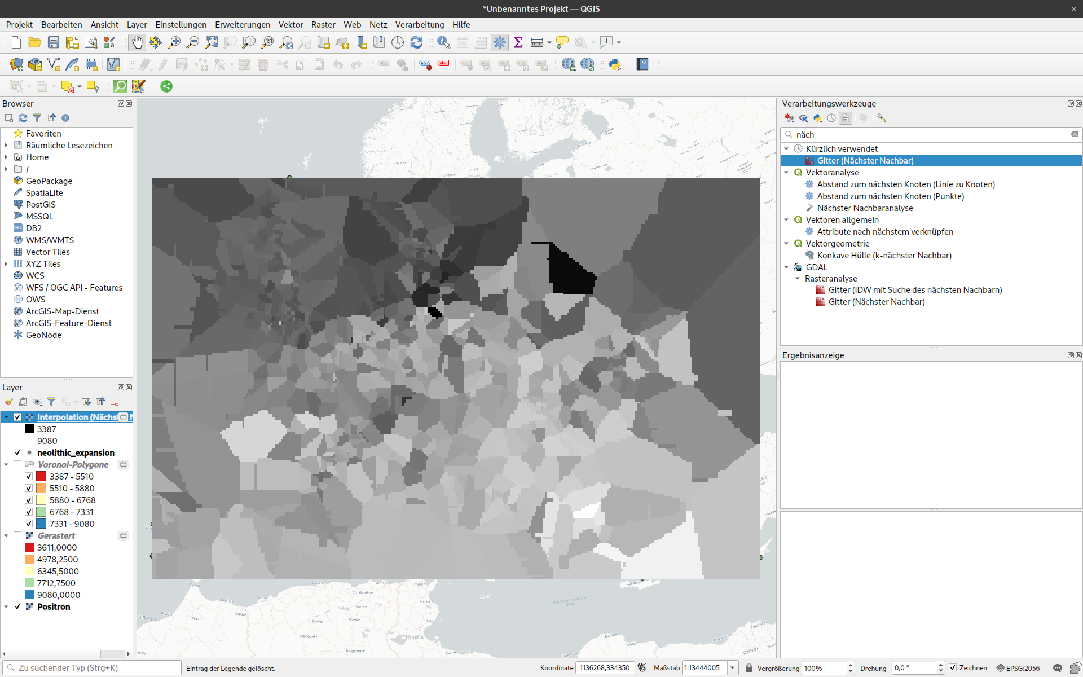The height and width of the screenshot is (677, 1083).
Task: Expand the XYZ Tiles browser entry
Action: [6, 264]
